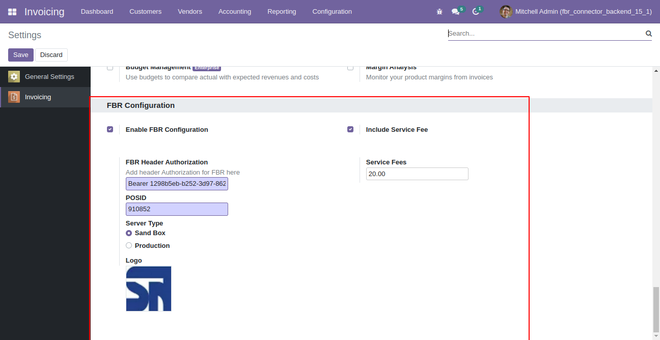
Task: Click the Server Type label
Action: (x=144, y=223)
